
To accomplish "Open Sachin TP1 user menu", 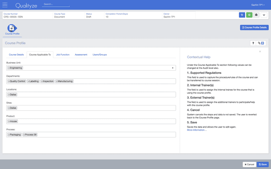I will click(258, 5).
